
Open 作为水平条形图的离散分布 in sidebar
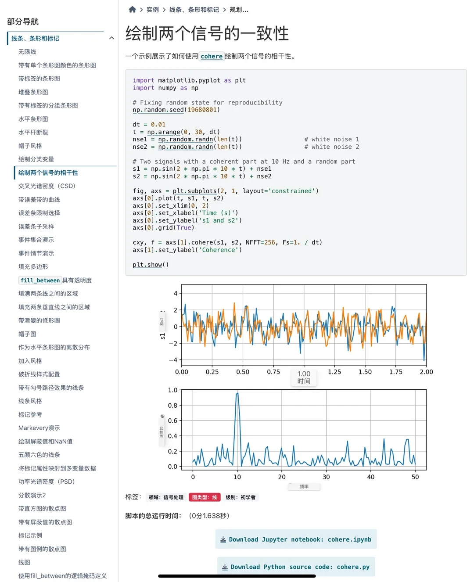[x=54, y=347]
